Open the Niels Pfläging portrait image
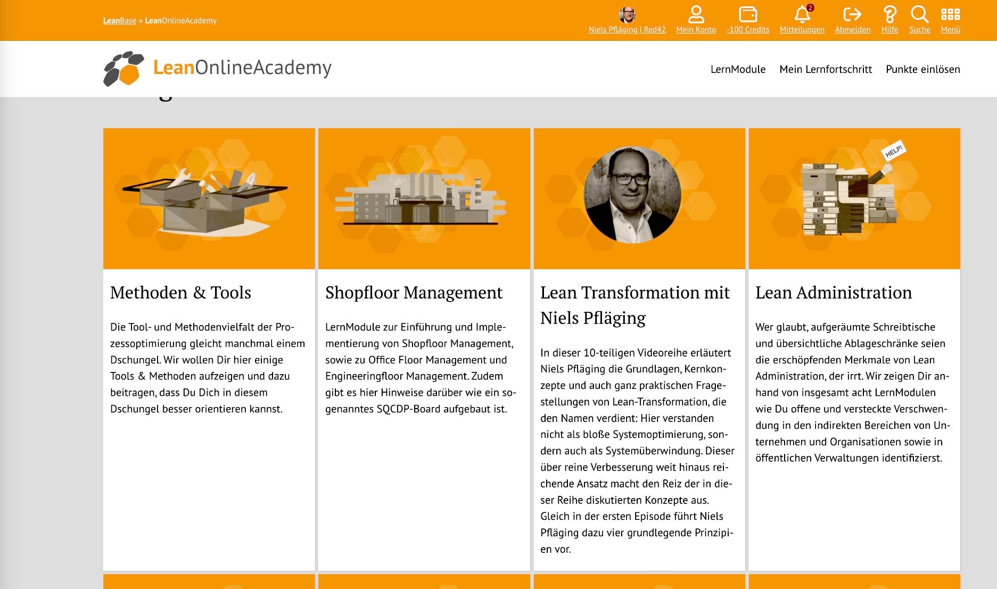997x589 pixels. pyautogui.click(x=632, y=195)
